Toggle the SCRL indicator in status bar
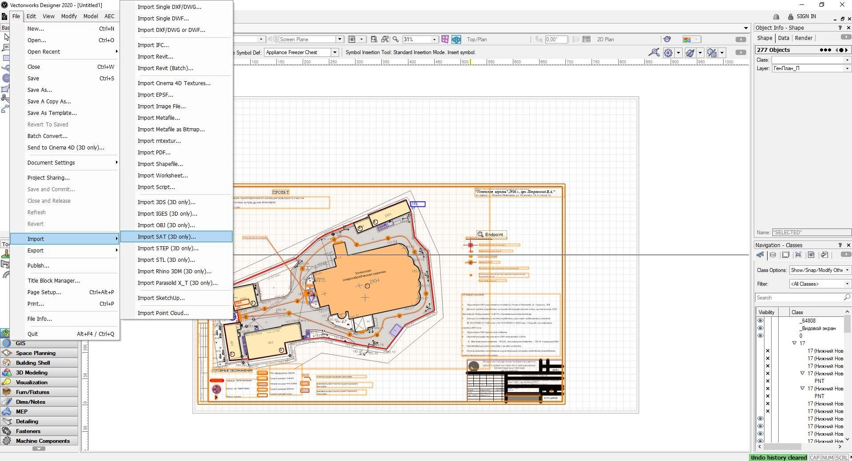The height and width of the screenshot is (461, 852). (842, 457)
